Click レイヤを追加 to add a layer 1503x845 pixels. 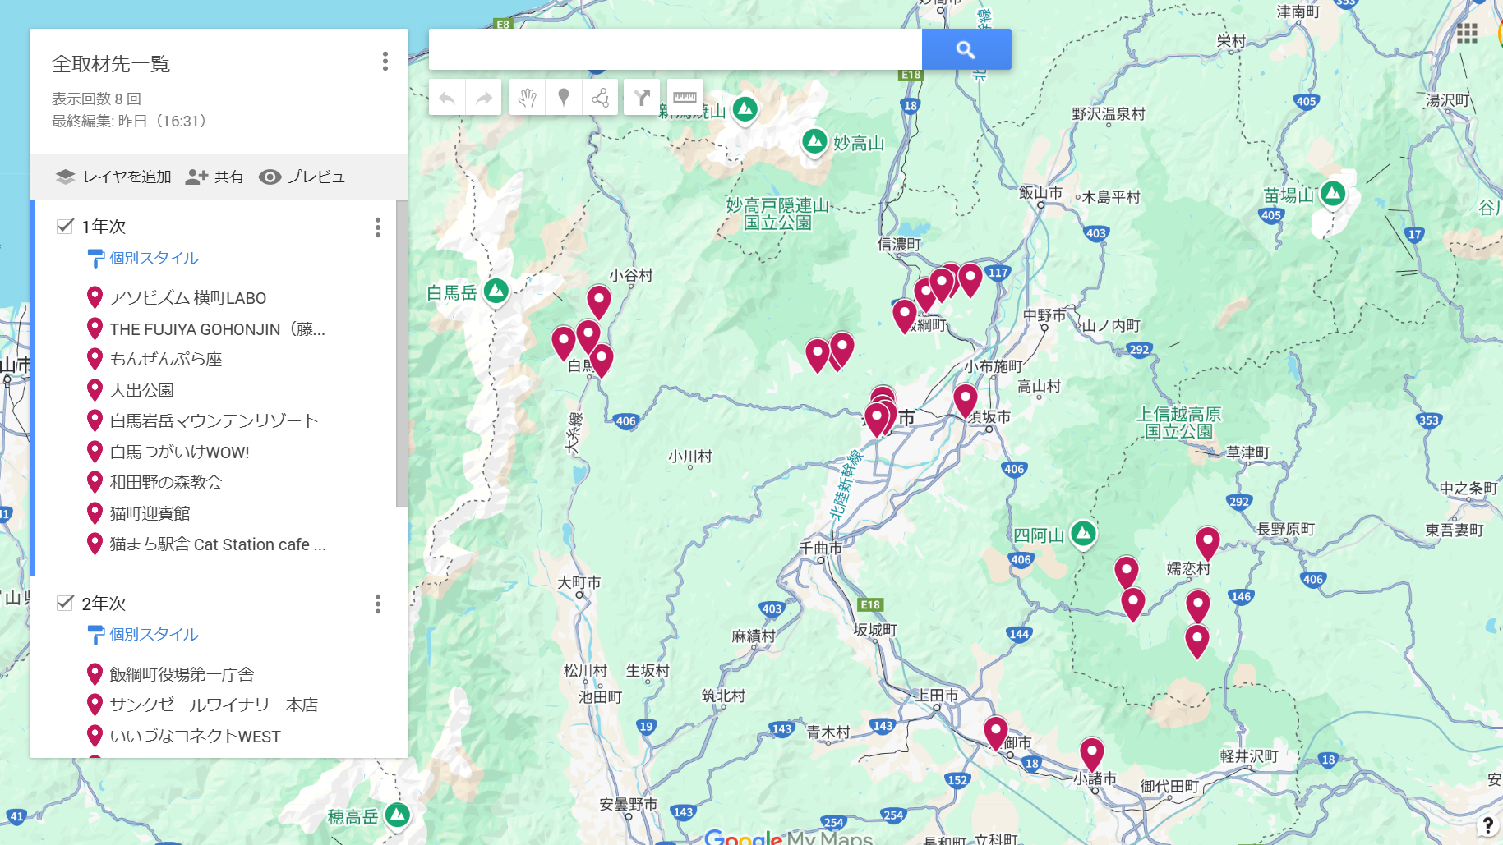coord(113,177)
